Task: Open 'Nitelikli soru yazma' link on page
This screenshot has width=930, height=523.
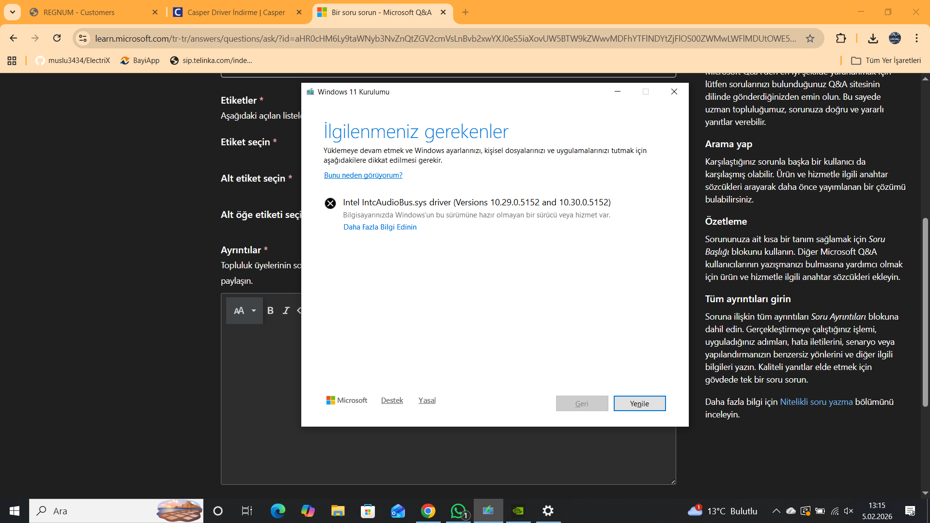Action: pos(816,402)
